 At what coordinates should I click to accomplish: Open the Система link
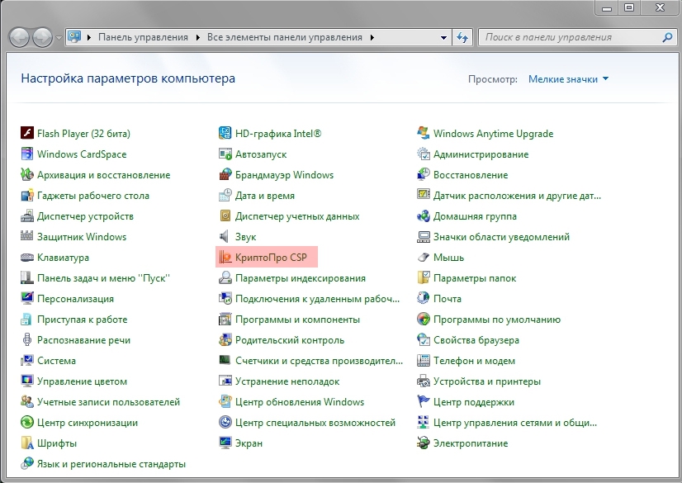click(x=56, y=361)
